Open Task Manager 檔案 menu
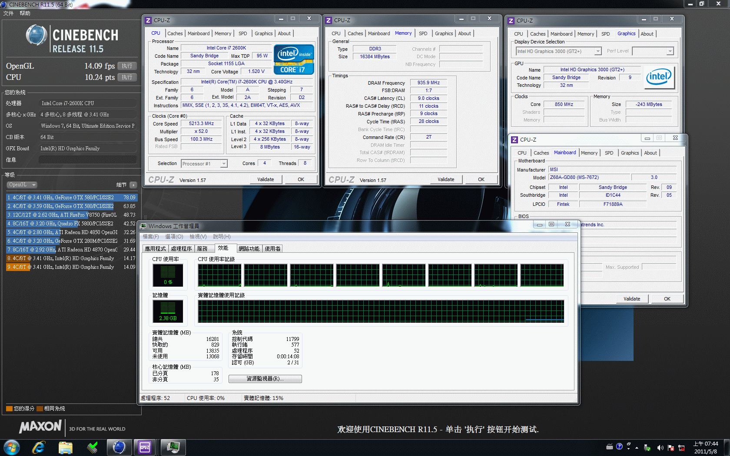 click(x=151, y=237)
